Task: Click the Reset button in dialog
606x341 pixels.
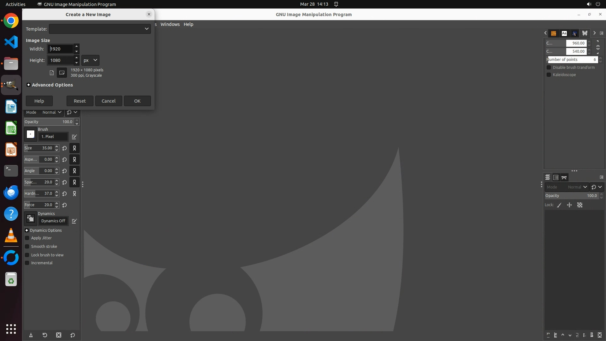Action: 80,101
